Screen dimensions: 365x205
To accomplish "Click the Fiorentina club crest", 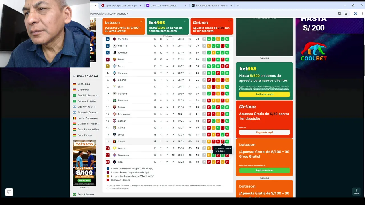I will pyautogui.click(x=115, y=155).
